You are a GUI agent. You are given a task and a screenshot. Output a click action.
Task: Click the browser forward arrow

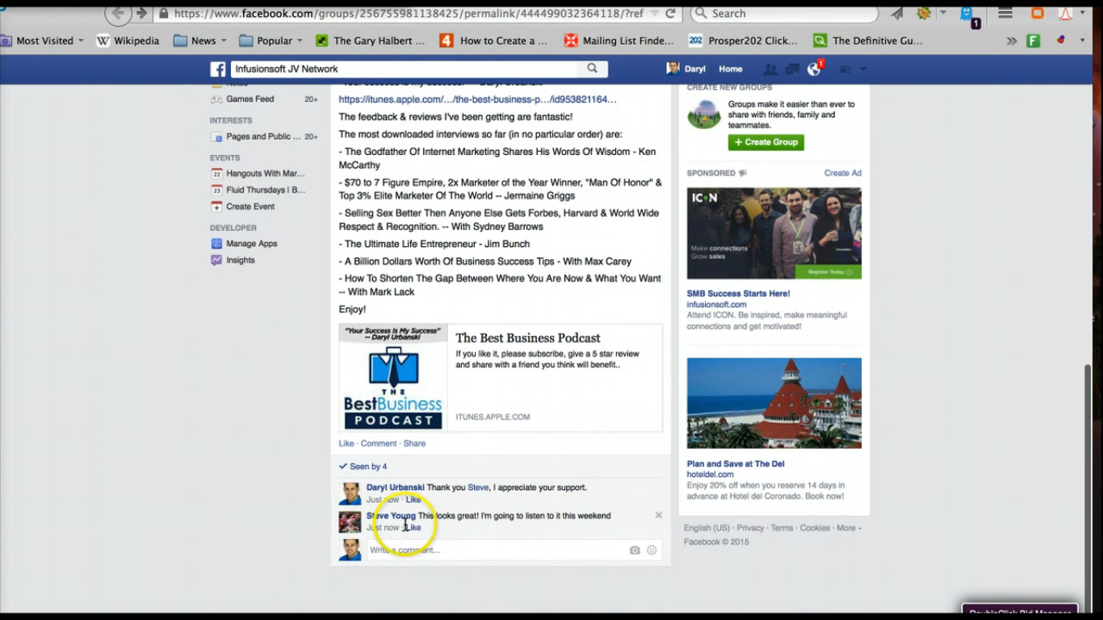[x=142, y=13]
